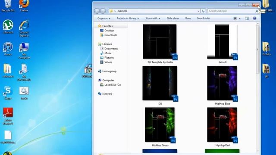This screenshot has height=155, width=276.
Task: Select the DU PSD file thumbnail
Action: [x=160, y=83]
